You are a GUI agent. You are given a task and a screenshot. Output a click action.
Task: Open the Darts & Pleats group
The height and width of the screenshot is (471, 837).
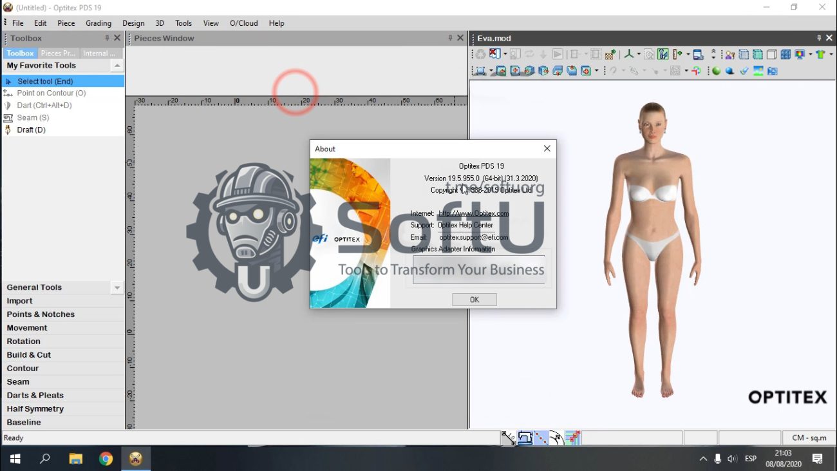click(x=63, y=396)
